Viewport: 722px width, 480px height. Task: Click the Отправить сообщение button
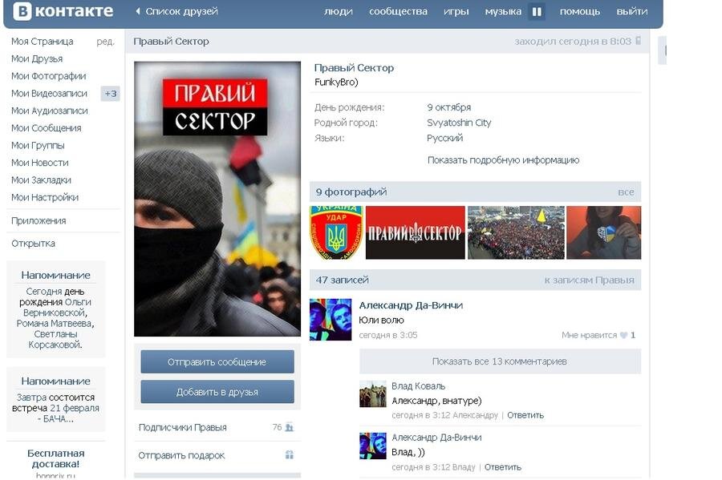(217, 362)
